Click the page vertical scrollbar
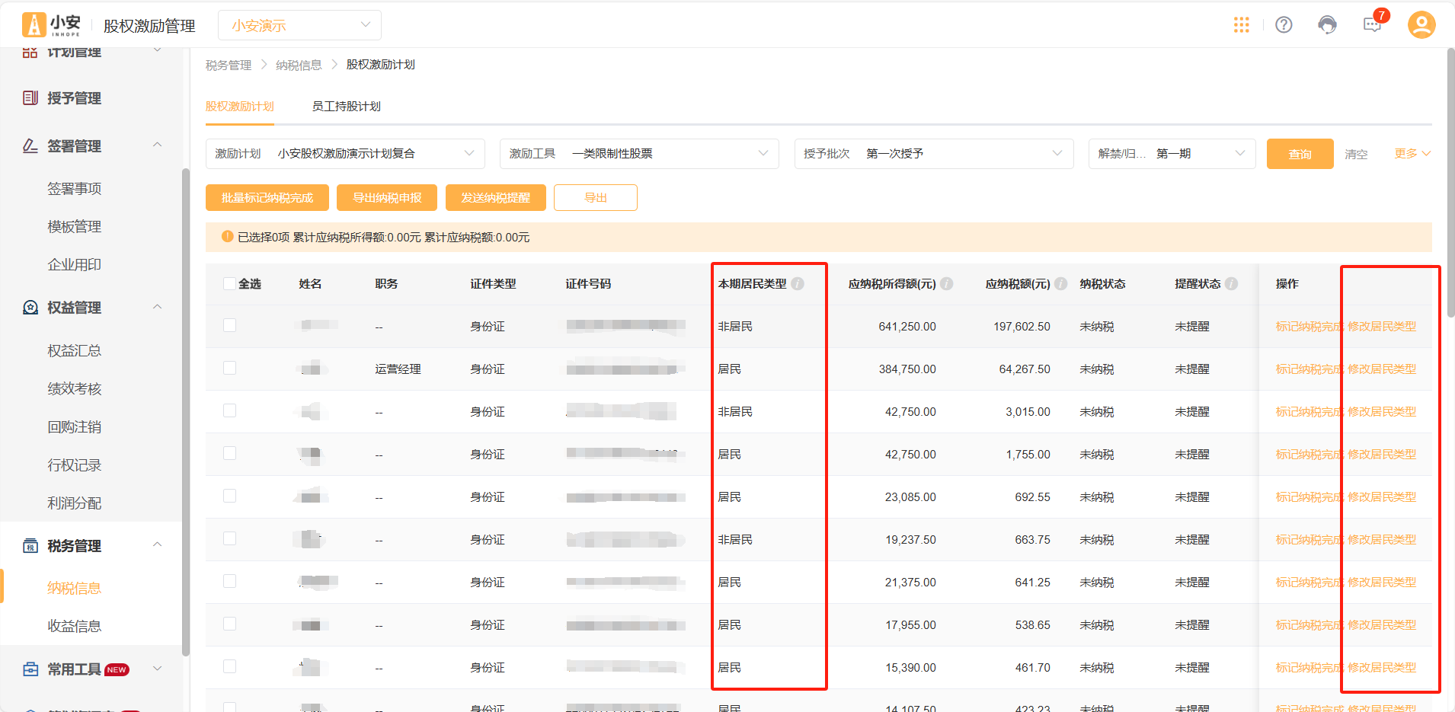The width and height of the screenshot is (1455, 712). pyautogui.click(x=1450, y=183)
